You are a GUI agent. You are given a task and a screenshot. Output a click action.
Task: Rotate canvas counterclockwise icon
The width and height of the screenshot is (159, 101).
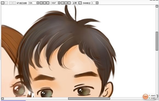click(x=63, y=3)
